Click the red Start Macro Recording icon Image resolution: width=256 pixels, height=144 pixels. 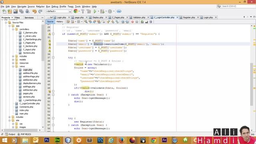[132, 22]
